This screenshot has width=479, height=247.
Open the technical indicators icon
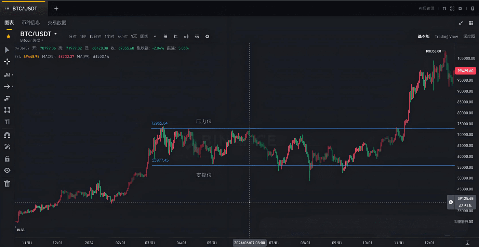pyautogui.click(x=176, y=37)
